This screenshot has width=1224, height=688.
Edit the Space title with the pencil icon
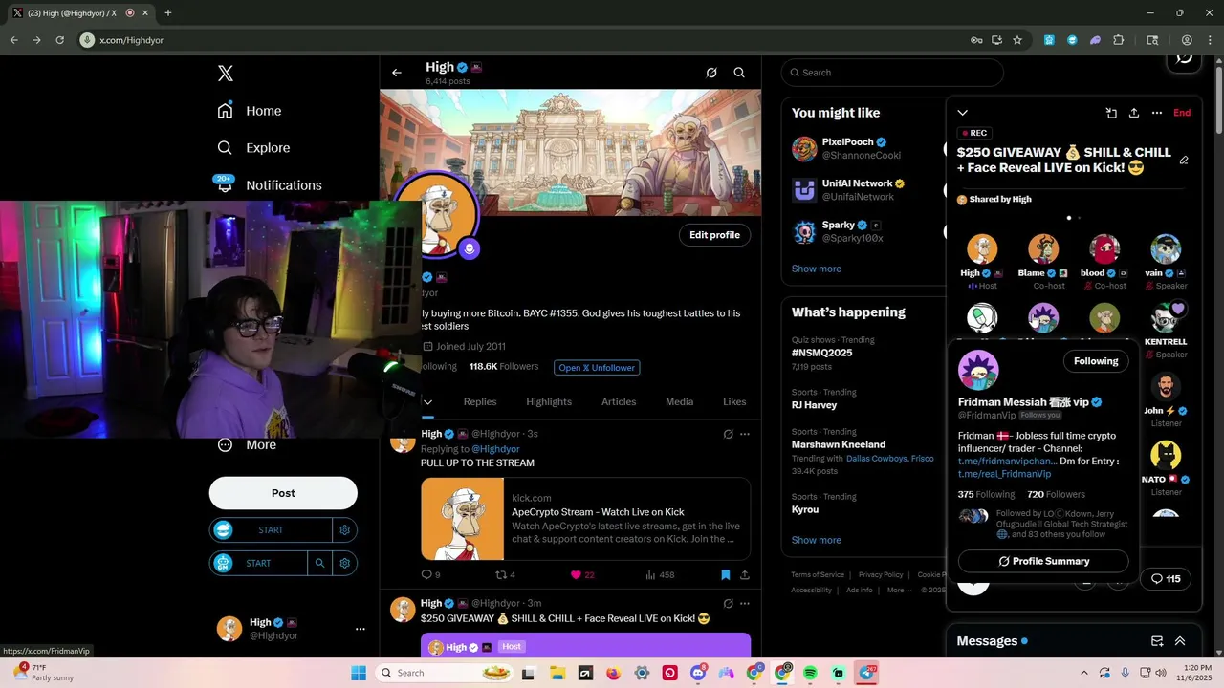(1184, 161)
